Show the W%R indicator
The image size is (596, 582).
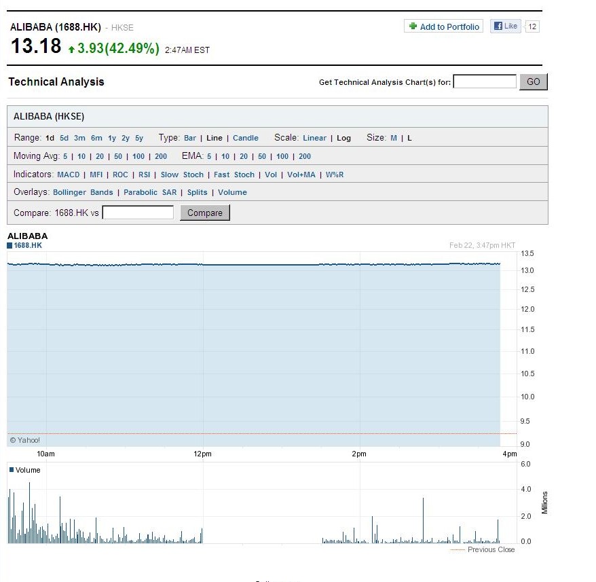(x=335, y=175)
